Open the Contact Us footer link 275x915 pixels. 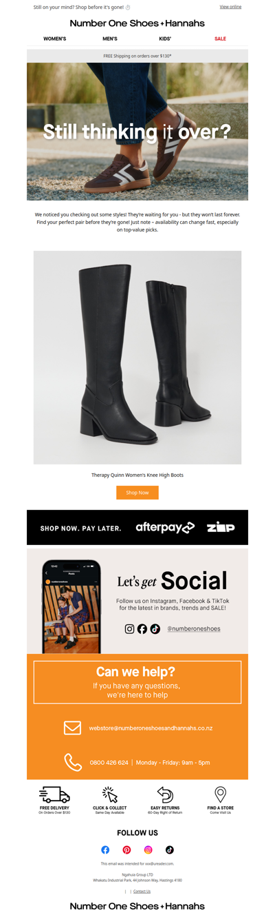[142, 891]
